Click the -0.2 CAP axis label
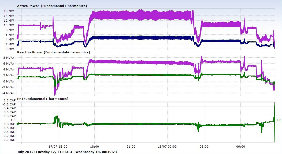Image resolution: width=282 pixels, height=154 pixels. coord(9,104)
